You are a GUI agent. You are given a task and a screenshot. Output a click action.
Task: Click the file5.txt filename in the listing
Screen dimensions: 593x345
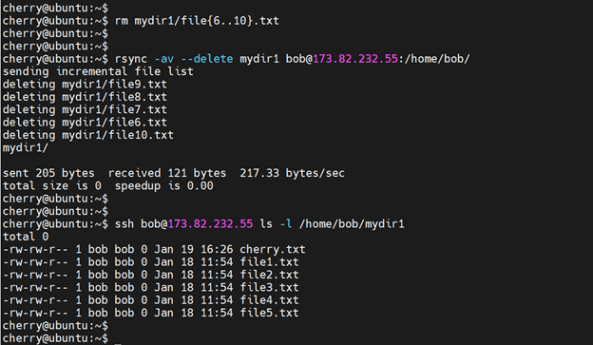point(269,313)
